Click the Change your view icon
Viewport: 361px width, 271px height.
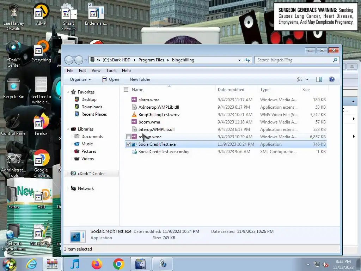300,79
